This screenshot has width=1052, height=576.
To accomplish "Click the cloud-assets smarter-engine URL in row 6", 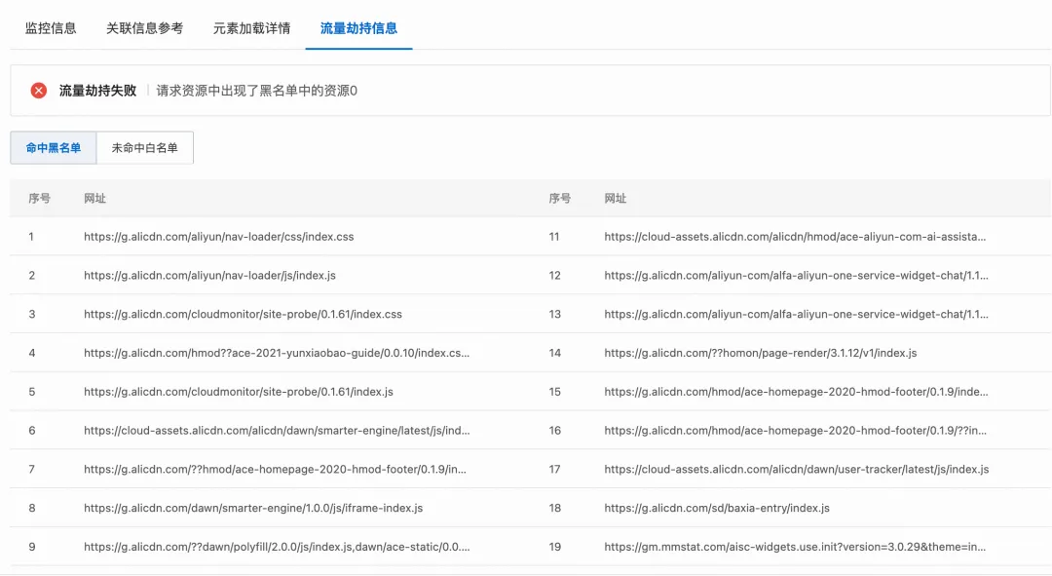I will (x=277, y=431).
